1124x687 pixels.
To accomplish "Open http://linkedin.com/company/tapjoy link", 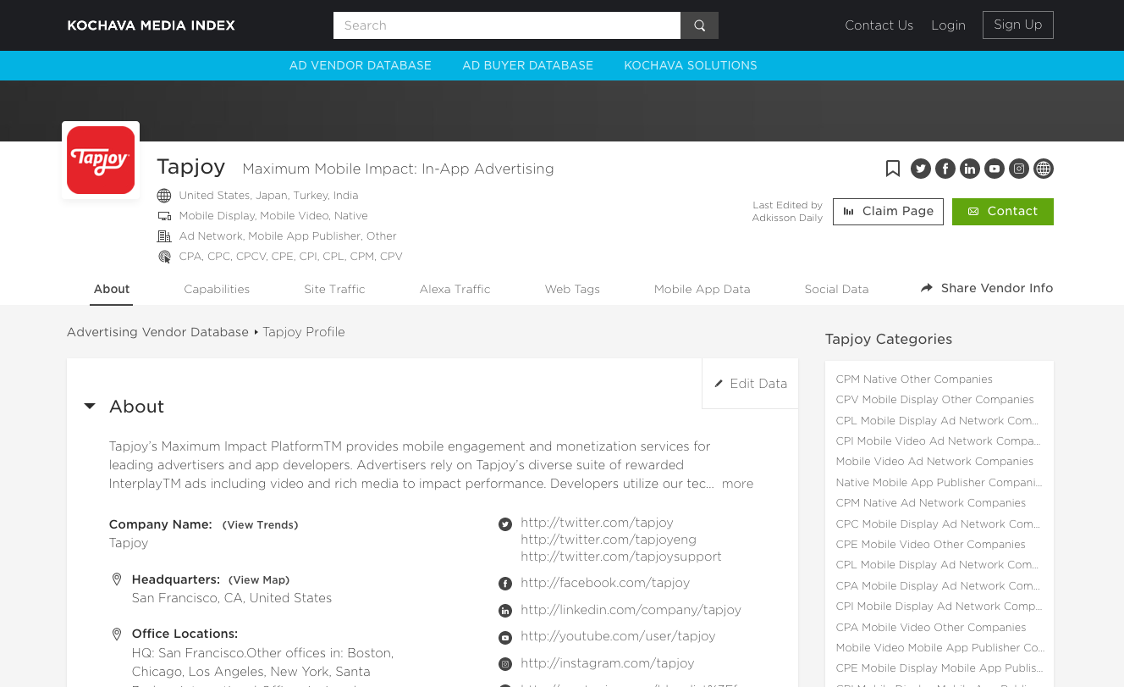I will (x=631, y=610).
